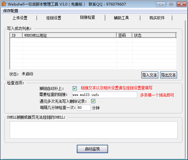Select the 链接检查 tab
Viewport: 188px width, 160px height.
[88, 17]
